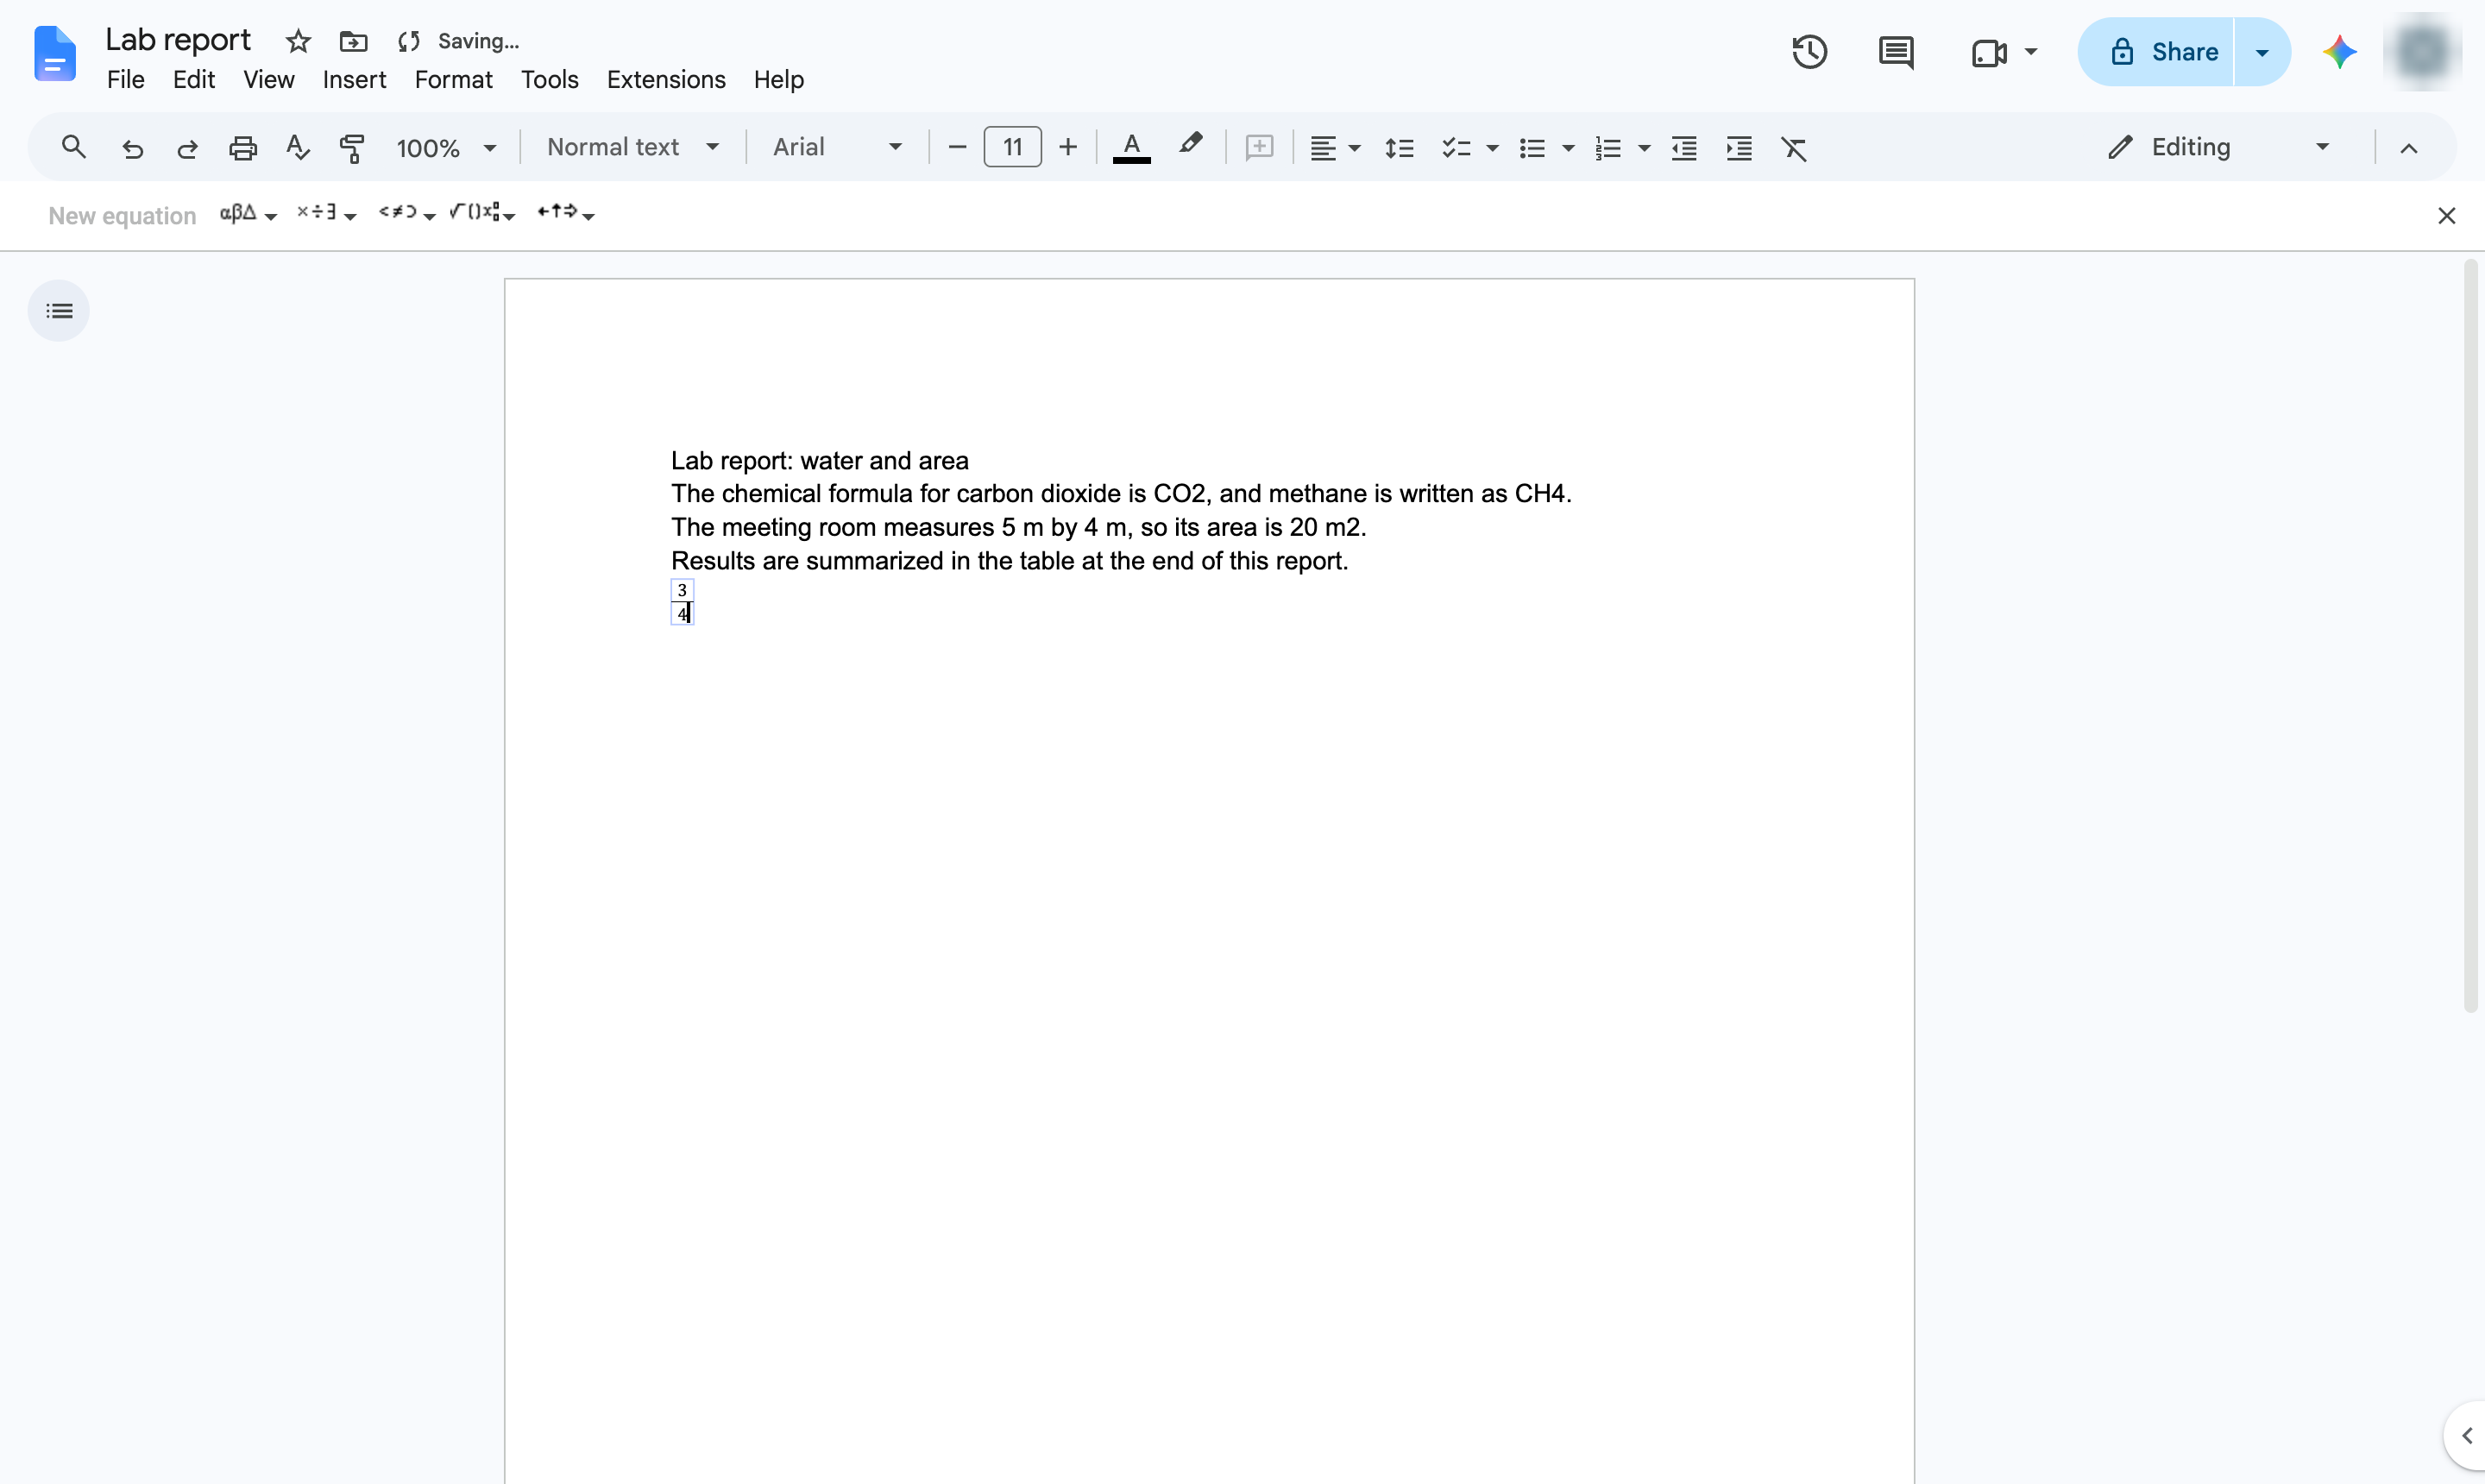Screen dimensions: 2485x1484
Task: Increase indent of paragraph
Action: 1739,148
